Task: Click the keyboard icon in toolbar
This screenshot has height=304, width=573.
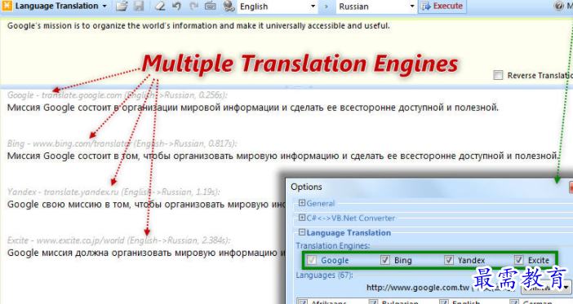Action: (210, 7)
